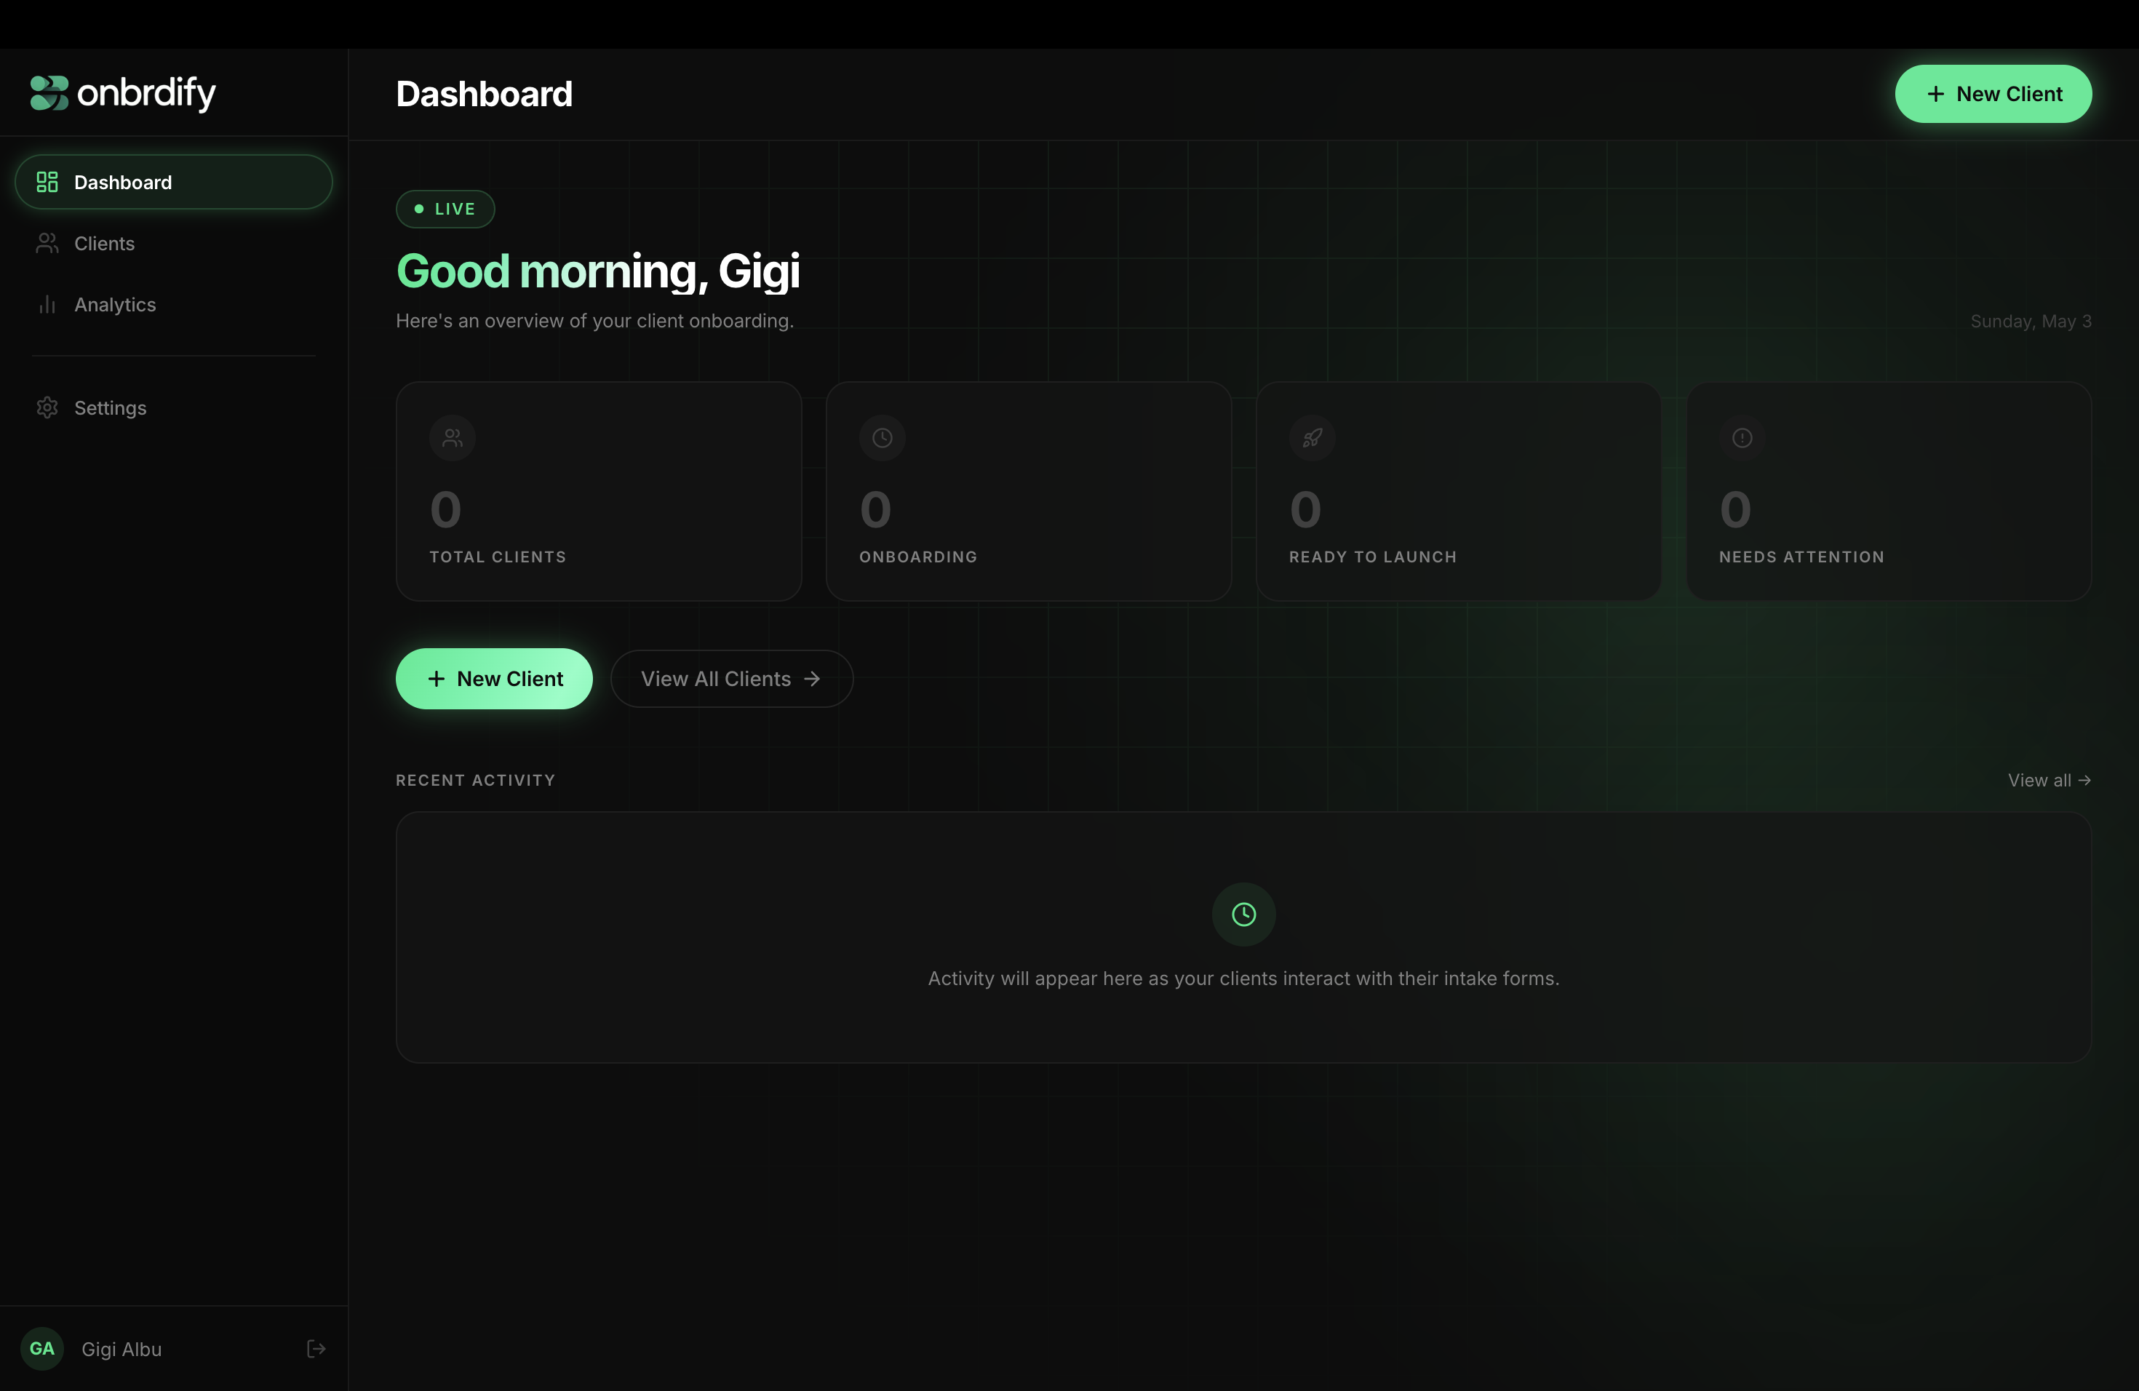Image resolution: width=2139 pixels, height=1391 pixels.
Task: Click the Dashboard page title
Action: (484, 93)
